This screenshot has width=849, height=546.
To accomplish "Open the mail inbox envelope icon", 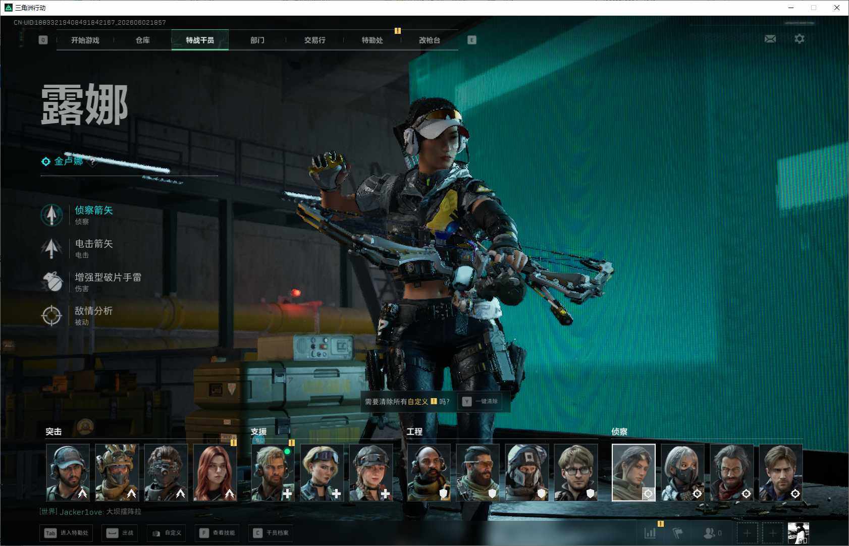I will tap(770, 39).
